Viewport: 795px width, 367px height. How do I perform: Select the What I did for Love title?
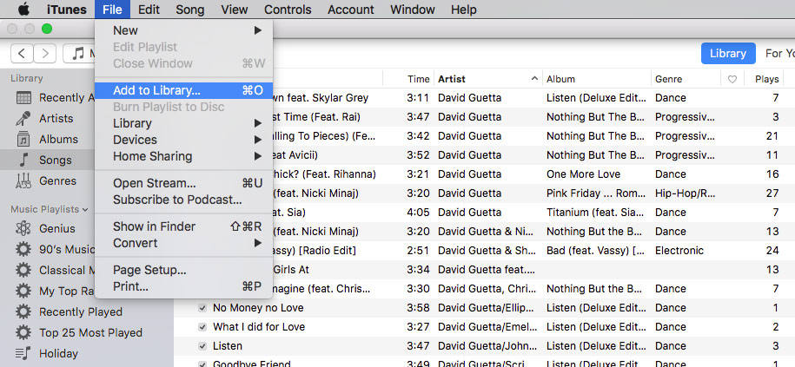coord(259,327)
